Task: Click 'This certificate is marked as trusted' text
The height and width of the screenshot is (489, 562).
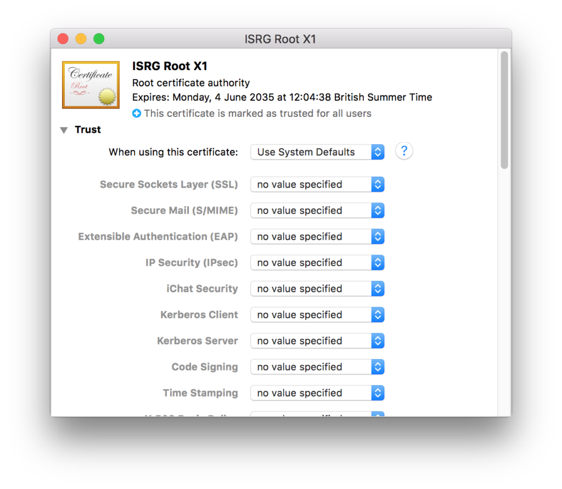Action: [x=258, y=114]
